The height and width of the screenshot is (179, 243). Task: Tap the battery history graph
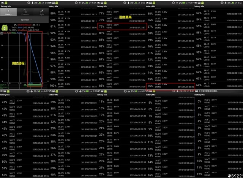pyautogui.click(x=24, y=58)
